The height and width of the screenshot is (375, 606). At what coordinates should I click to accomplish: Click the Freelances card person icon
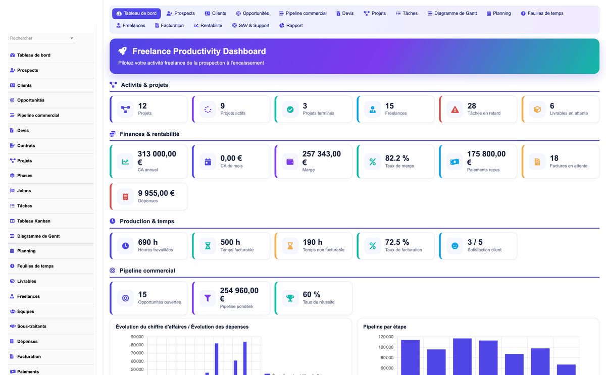[373, 109]
